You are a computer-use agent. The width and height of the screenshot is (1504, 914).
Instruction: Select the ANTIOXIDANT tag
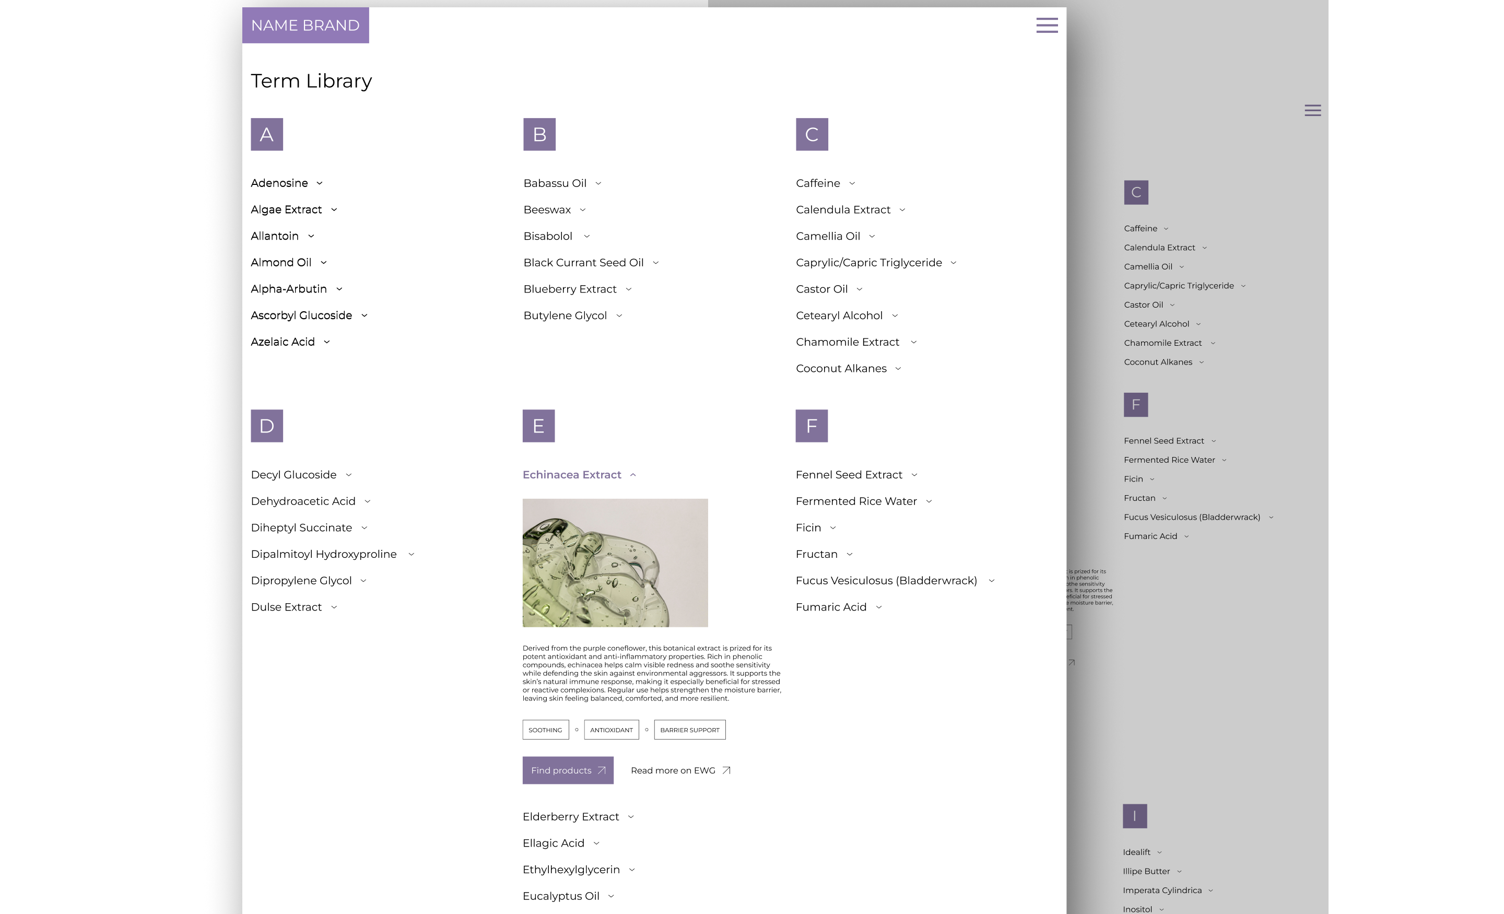click(x=611, y=730)
